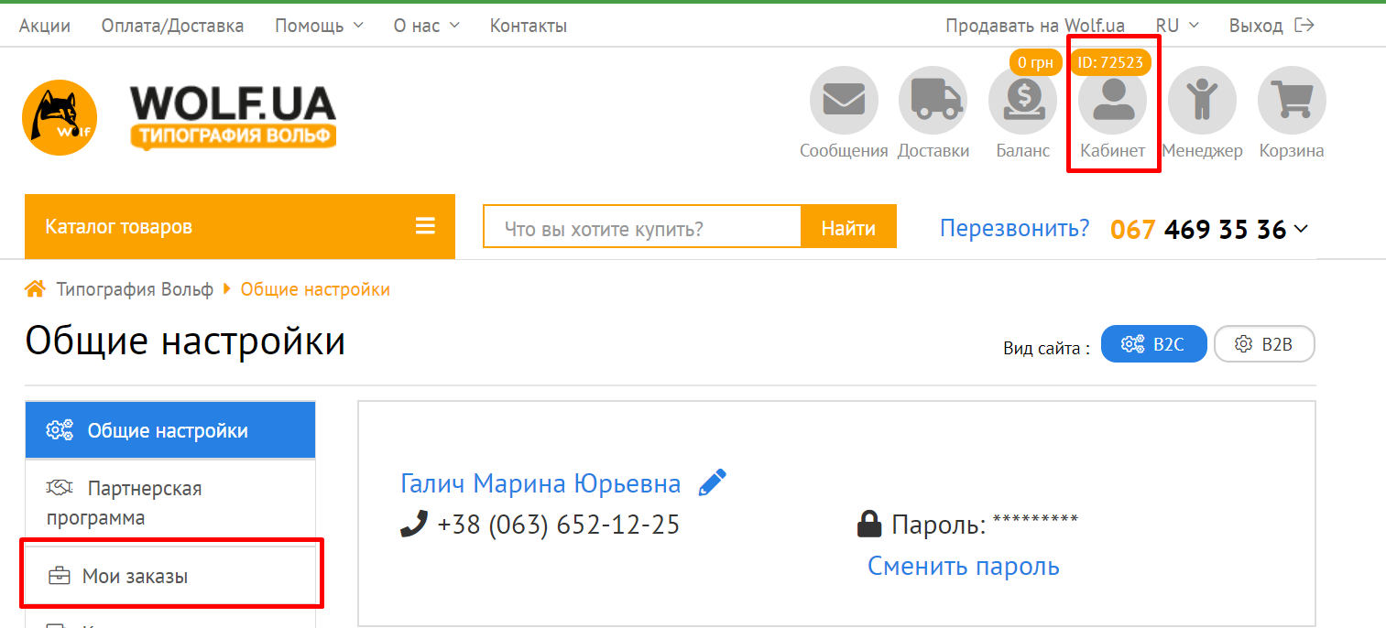Screen dimensions: 1386x628
Task: Click the Доставки truck icon
Action: coord(933,100)
